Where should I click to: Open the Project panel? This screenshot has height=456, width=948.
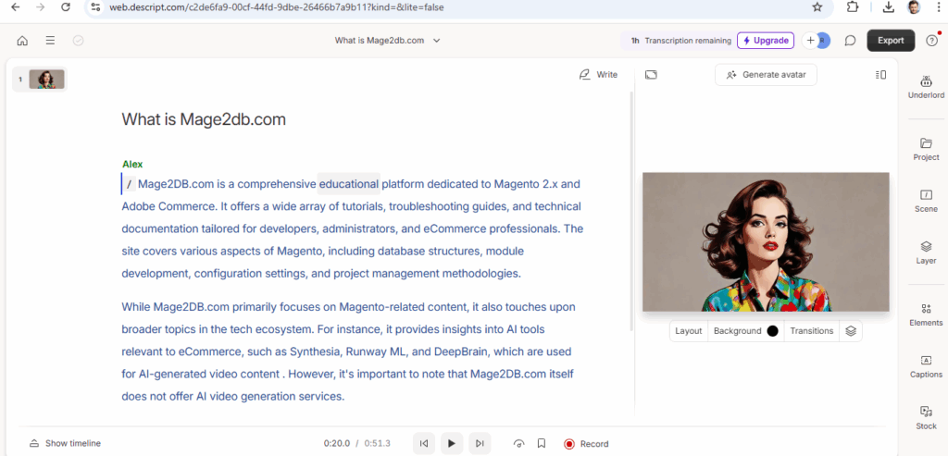tap(926, 149)
